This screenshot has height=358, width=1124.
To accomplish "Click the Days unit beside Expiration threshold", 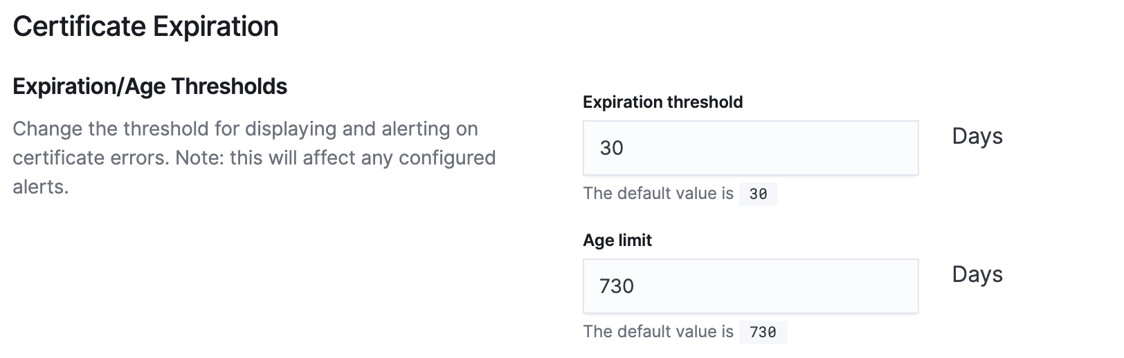I will (977, 136).
